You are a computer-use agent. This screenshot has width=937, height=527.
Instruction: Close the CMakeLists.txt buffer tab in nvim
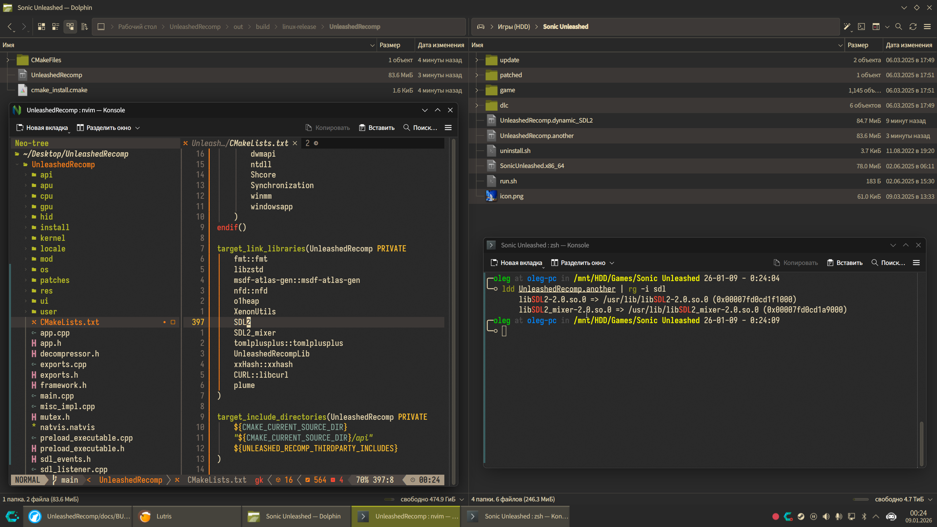(x=295, y=143)
